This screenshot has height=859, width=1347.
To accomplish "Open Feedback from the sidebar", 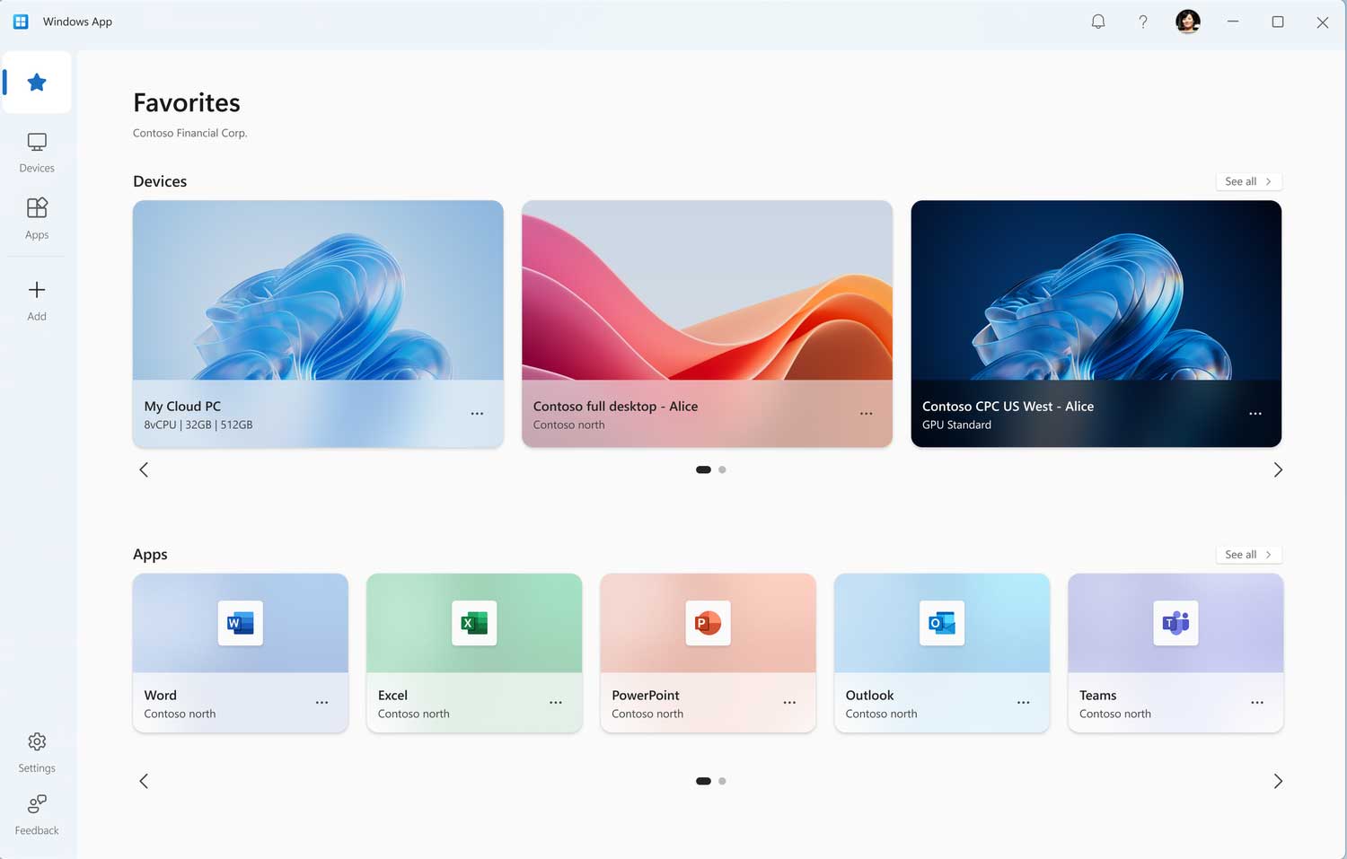I will pyautogui.click(x=37, y=814).
